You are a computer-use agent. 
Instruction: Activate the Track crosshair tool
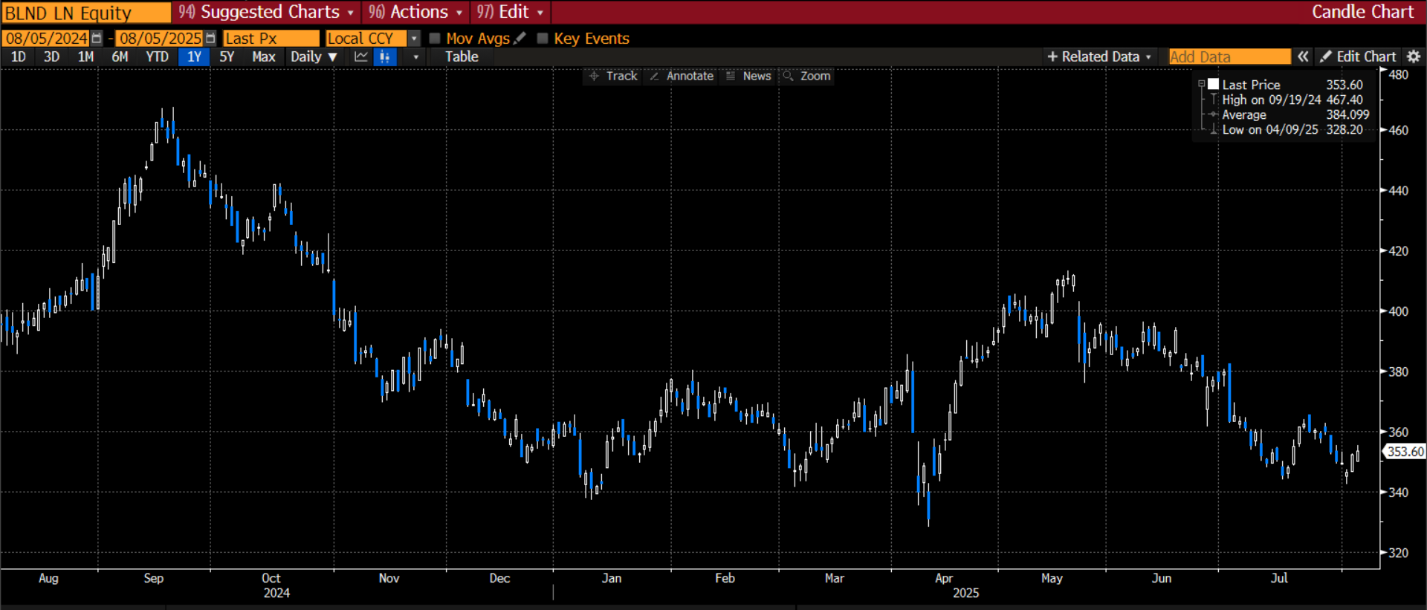coord(613,76)
